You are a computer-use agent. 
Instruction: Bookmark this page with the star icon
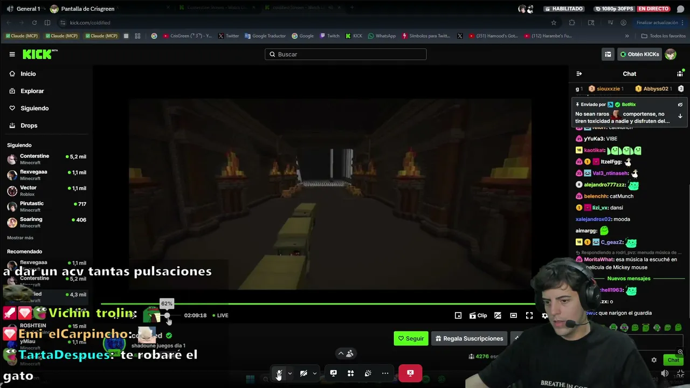pyautogui.click(x=554, y=23)
